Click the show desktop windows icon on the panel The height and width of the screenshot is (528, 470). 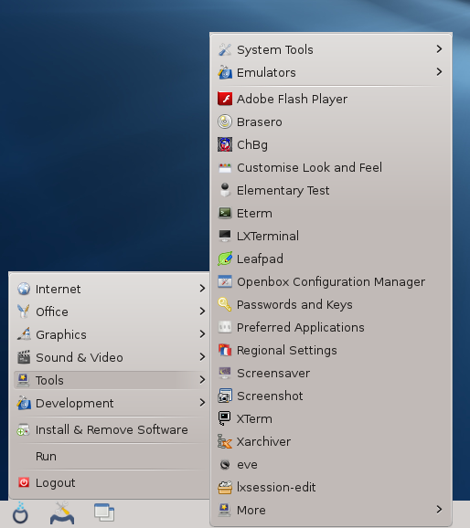[104, 512]
